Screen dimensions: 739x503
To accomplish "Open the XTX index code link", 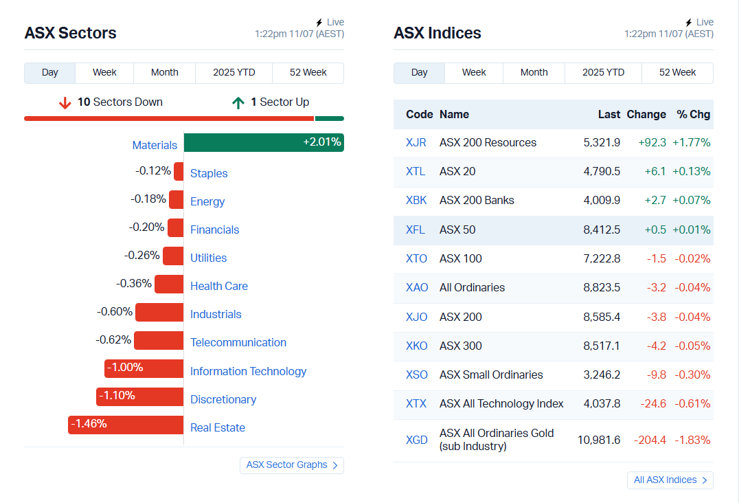I will pyautogui.click(x=416, y=404).
